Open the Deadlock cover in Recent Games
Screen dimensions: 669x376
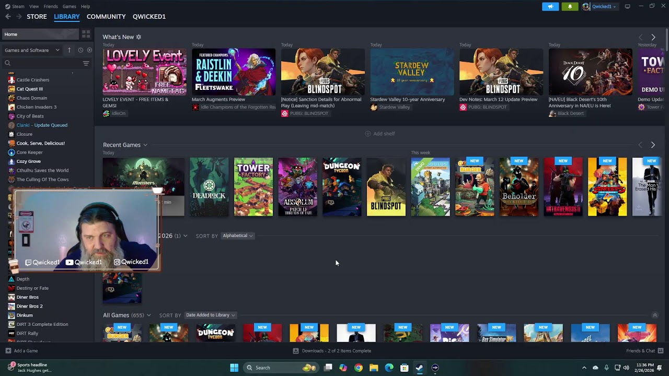click(209, 187)
